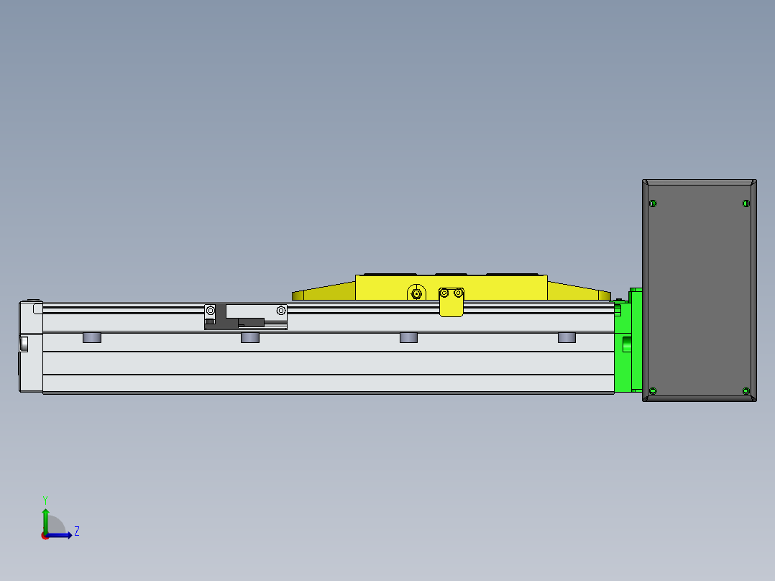Click the blue Z axis of triad
The image size is (775, 581).
tap(60, 535)
